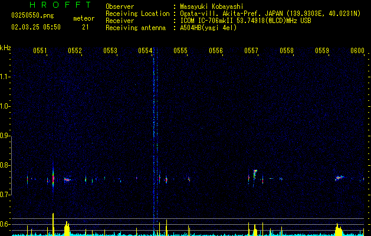371x236 pixels.
Task: Click the 0.8 kHz axis label
Action: click(x=5, y=165)
